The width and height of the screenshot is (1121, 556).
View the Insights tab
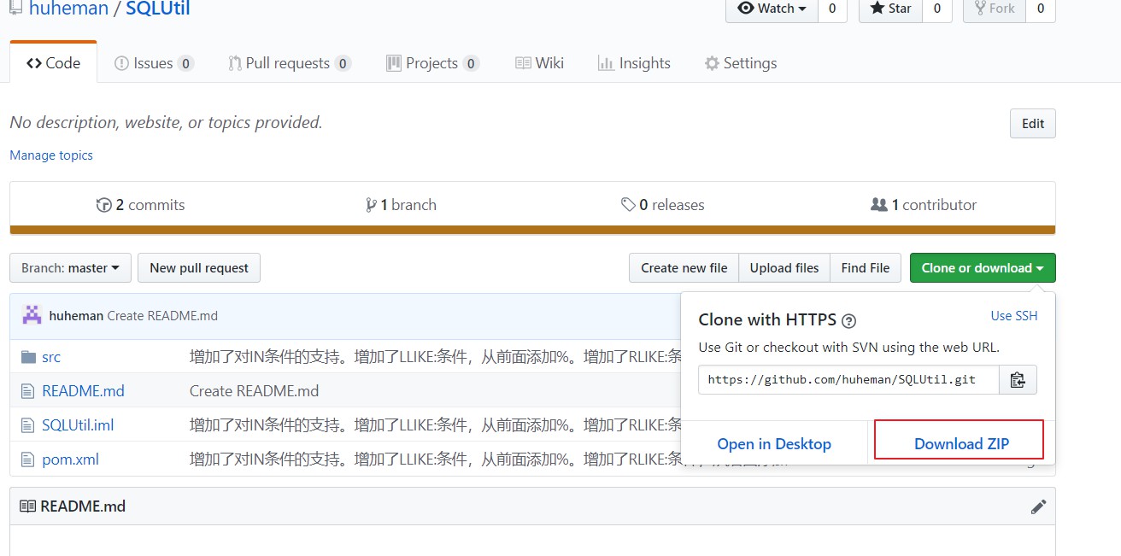[x=634, y=63]
